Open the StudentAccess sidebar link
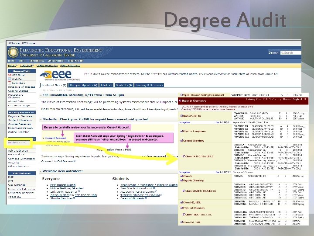Image resolution: width=314 pixels, height=236 pixels. (17, 142)
